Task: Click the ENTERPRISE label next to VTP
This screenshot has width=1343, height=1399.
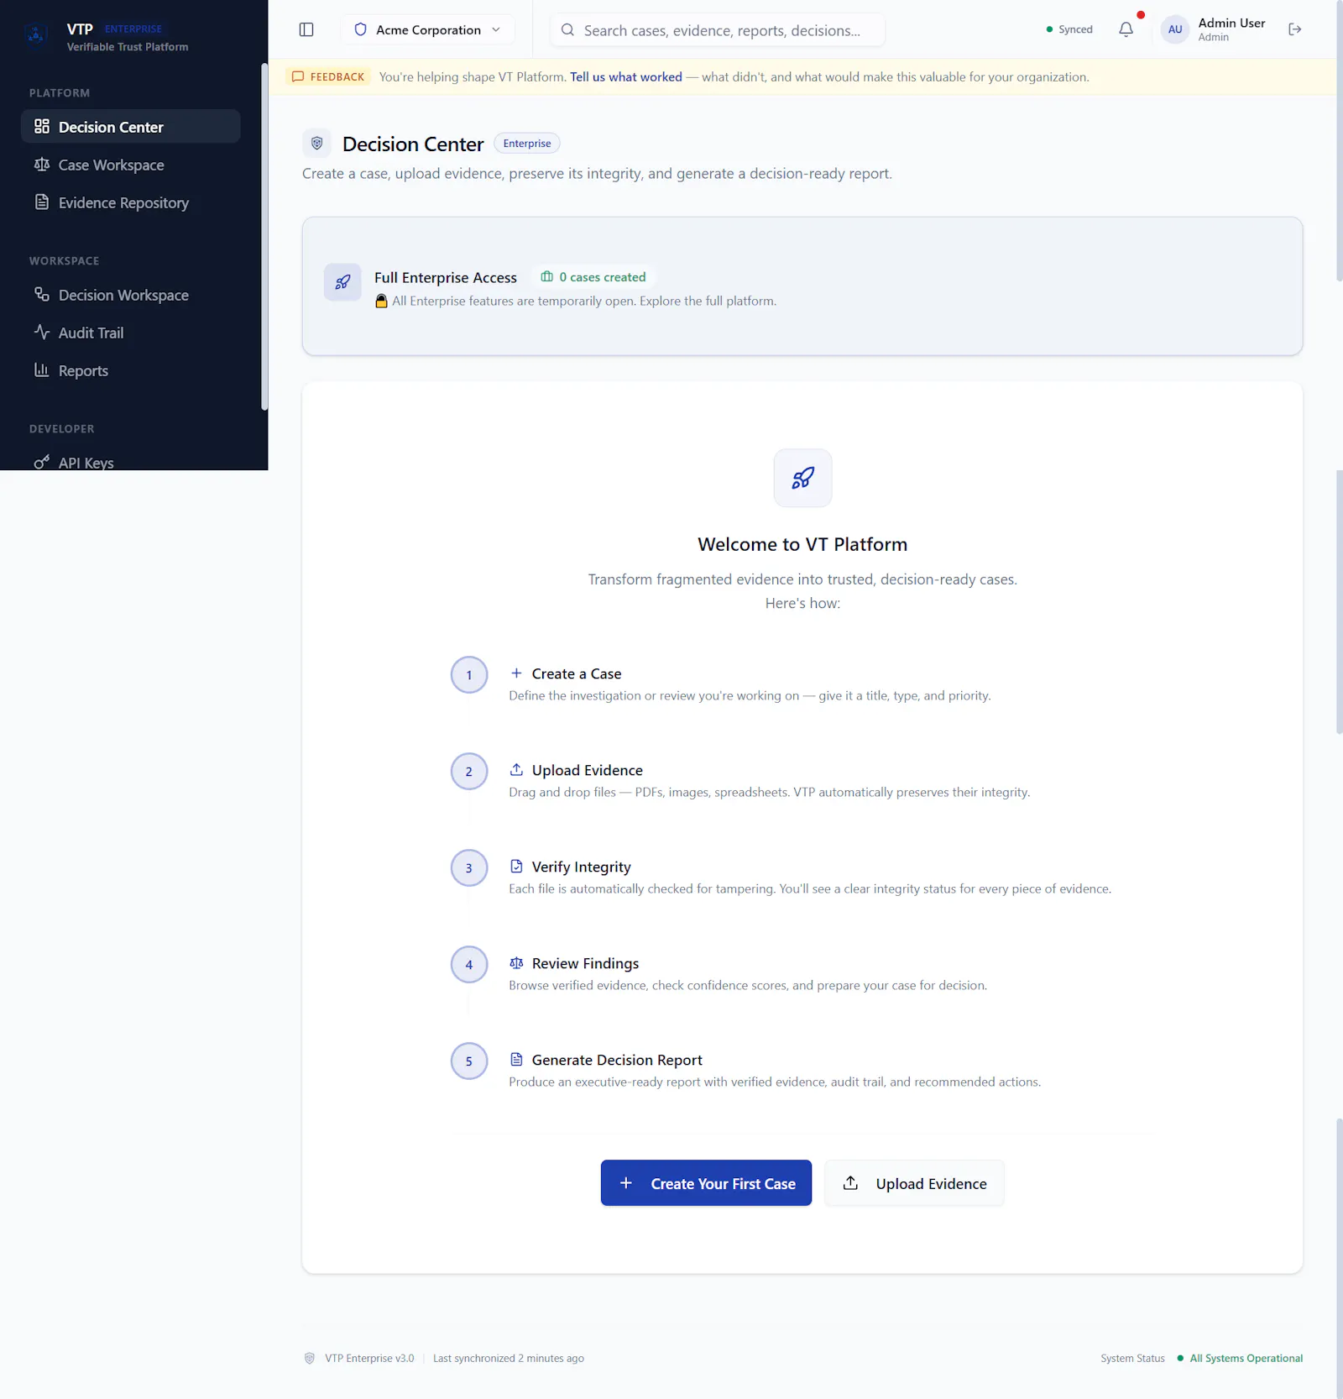Action: click(x=133, y=29)
